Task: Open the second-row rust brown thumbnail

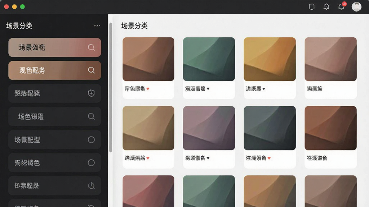Action: 331,128
